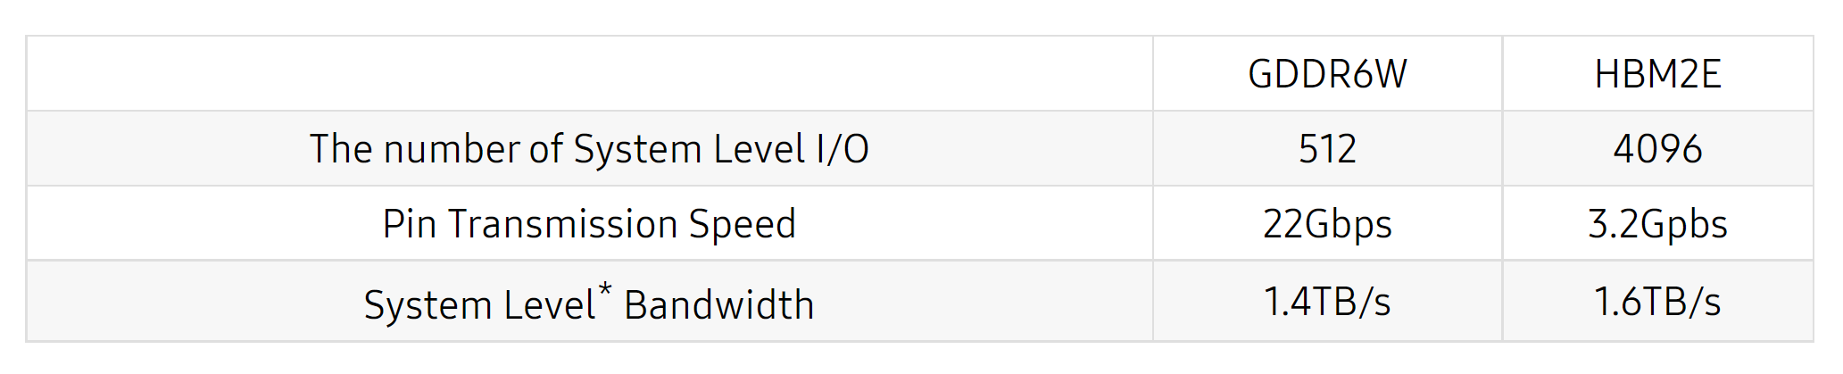The height and width of the screenshot is (374, 1843).
Task: Click the I/O text in first row label
Action: click(842, 149)
